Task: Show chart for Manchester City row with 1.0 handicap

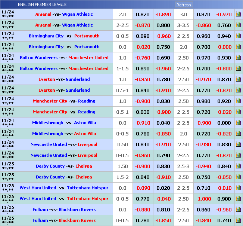Action: 238,101
